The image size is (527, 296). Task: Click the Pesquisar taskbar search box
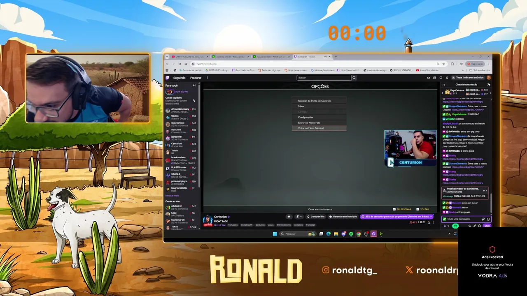point(297,234)
